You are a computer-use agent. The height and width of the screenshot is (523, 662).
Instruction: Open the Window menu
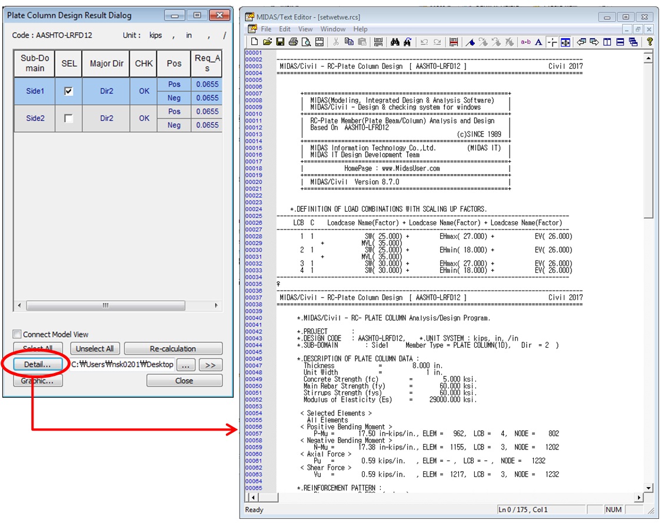pyautogui.click(x=332, y=29)
